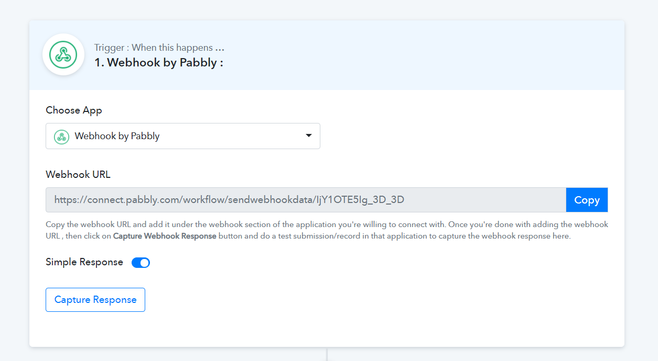Screen dimensions: 658x361
Task: Click the large Webhook by Pabbly trigger icon
Action: (63, 54)
